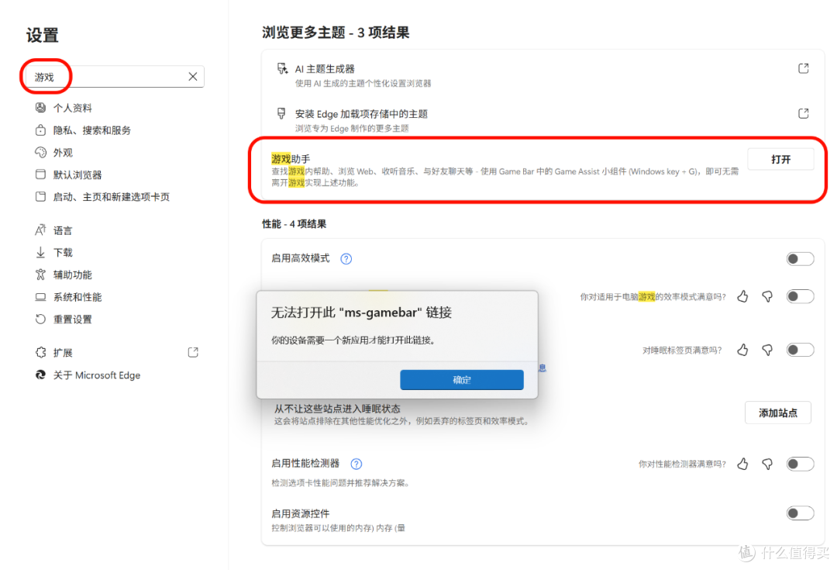Toggle 启用资源控件 switch
837x570 pixels.
[x=800, y=513]
